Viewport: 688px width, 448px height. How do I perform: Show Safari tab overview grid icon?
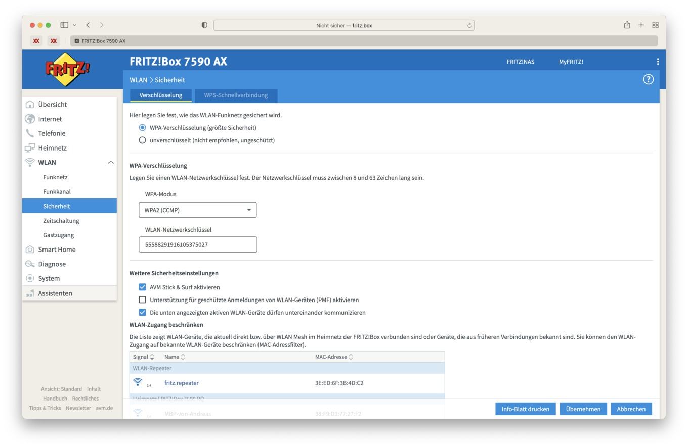tap(655, 25)
